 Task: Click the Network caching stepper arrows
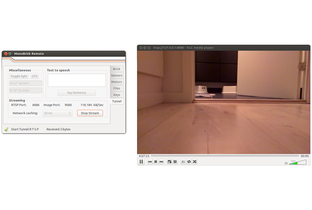(70, 113)
